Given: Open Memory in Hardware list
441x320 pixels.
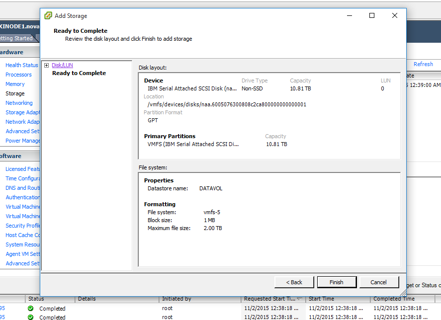Looking at the screenshot, I should point(15,84).
